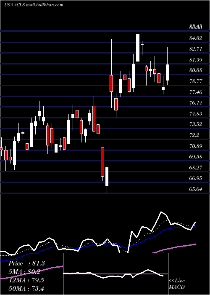
Task: Select the 50MA : 73.4 legend entry
Action: pyautogui.click(x=26, y=288)
